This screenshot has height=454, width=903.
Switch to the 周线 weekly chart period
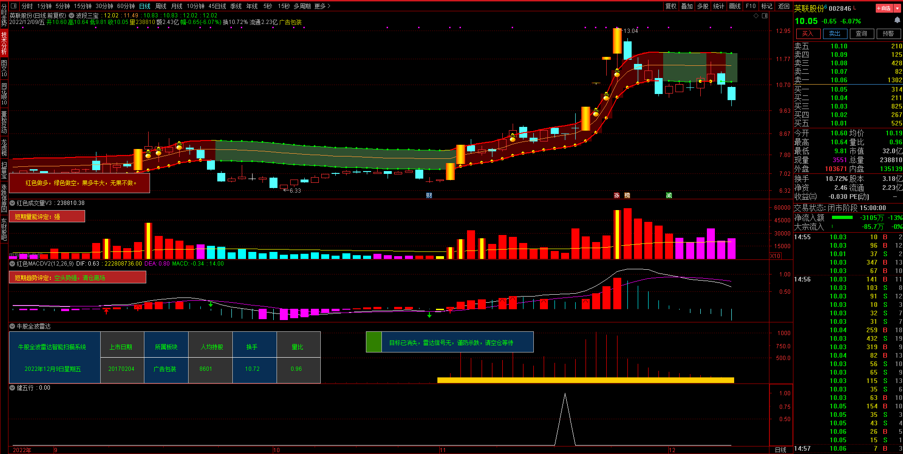click(161, 6)
